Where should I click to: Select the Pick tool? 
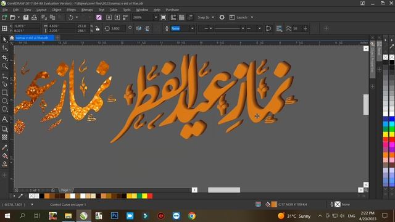click(x=4, y=39)
